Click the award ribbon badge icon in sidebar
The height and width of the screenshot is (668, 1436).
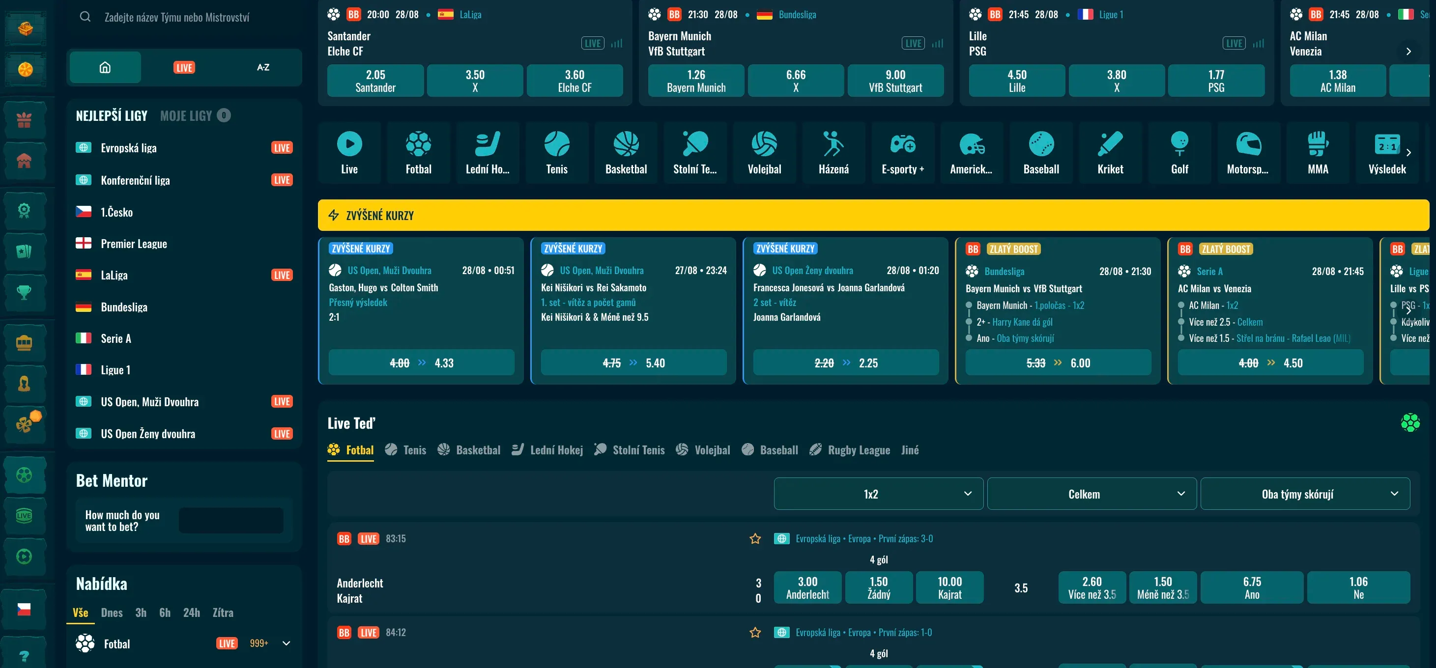pyautogui.click(x=24, y=210)
